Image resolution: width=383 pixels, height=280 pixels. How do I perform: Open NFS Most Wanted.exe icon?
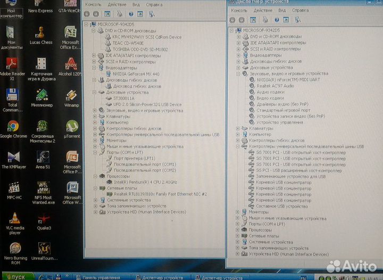(x=43, y=193)
